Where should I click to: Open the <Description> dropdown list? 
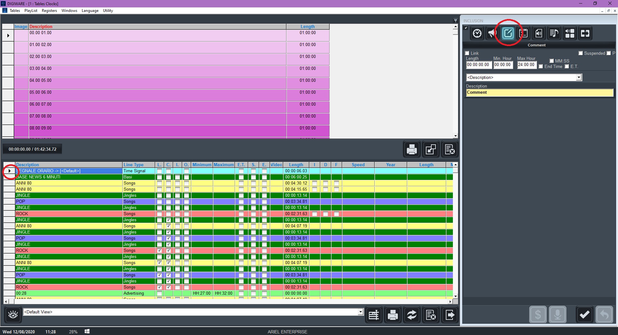coord(578,77)
